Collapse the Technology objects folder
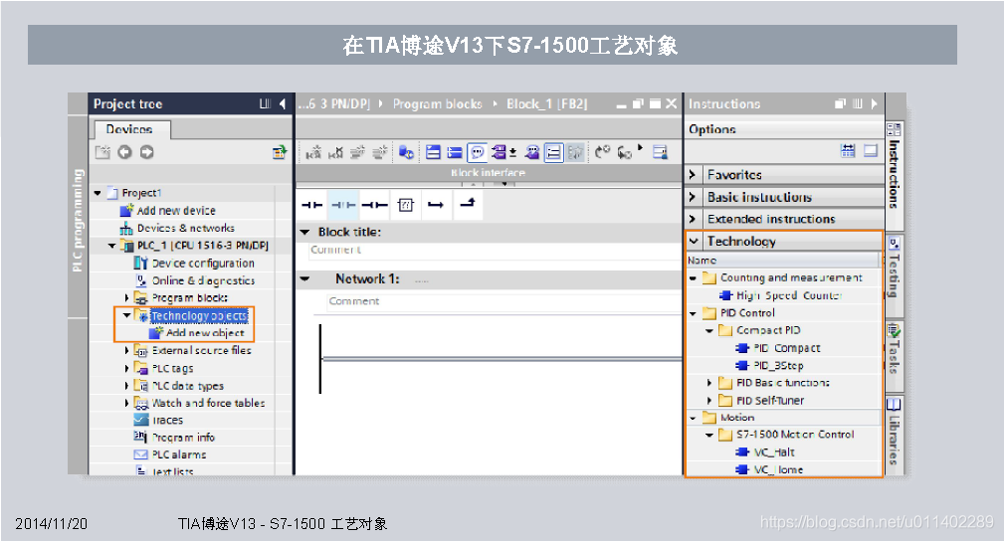 (x=126, y=315)
